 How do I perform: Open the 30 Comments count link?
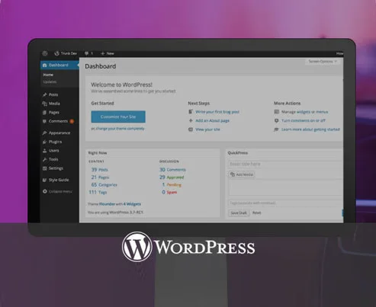(x=172, y=170)
